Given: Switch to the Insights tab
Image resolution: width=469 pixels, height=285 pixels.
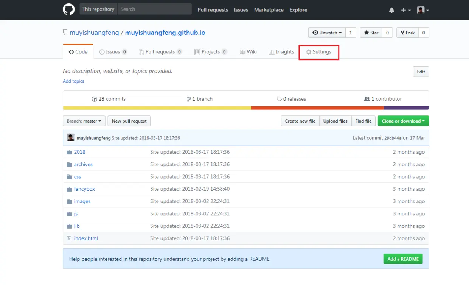Looking at the screenshot, I should click(x=281, y=52).
